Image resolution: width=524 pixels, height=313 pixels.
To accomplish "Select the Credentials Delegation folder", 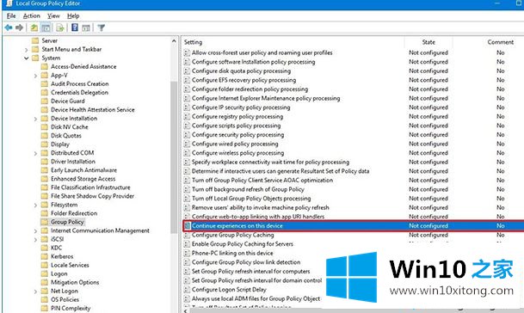I will (79, 93).
